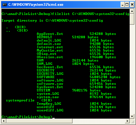Click the 7602176 bytes size value
The image size is (136, 125).
coord(86,90)
